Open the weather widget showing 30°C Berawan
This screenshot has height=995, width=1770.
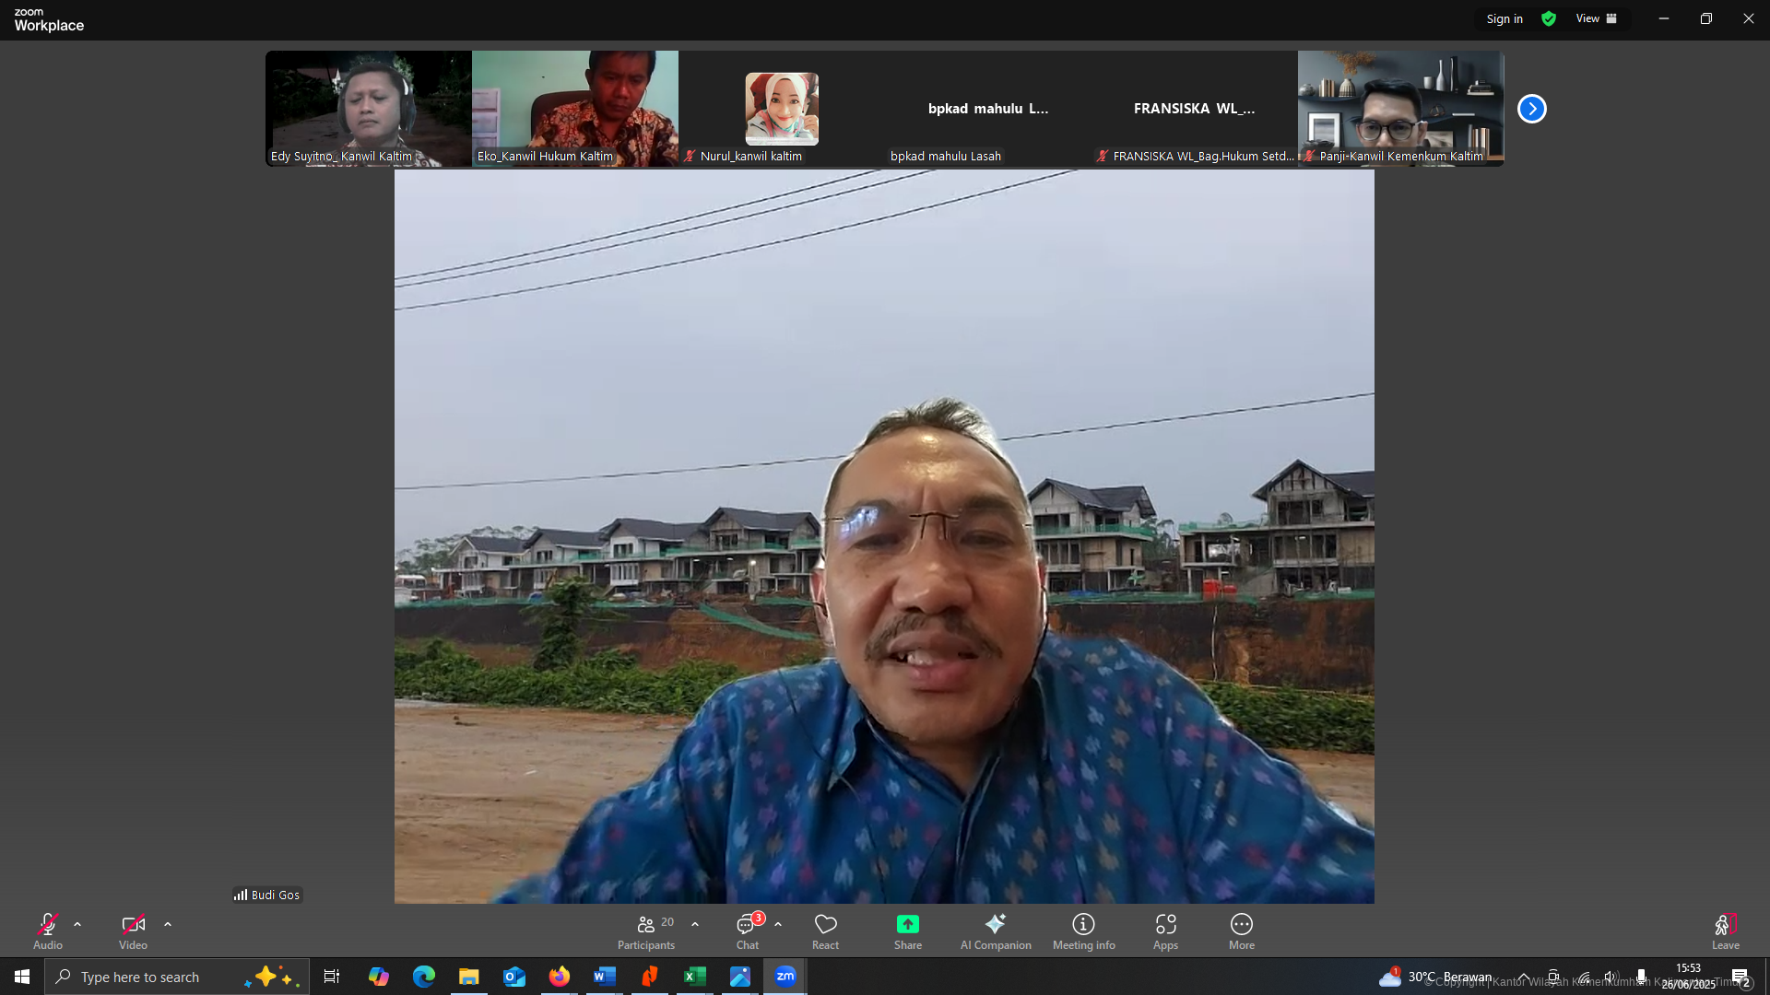point(1435,977)
